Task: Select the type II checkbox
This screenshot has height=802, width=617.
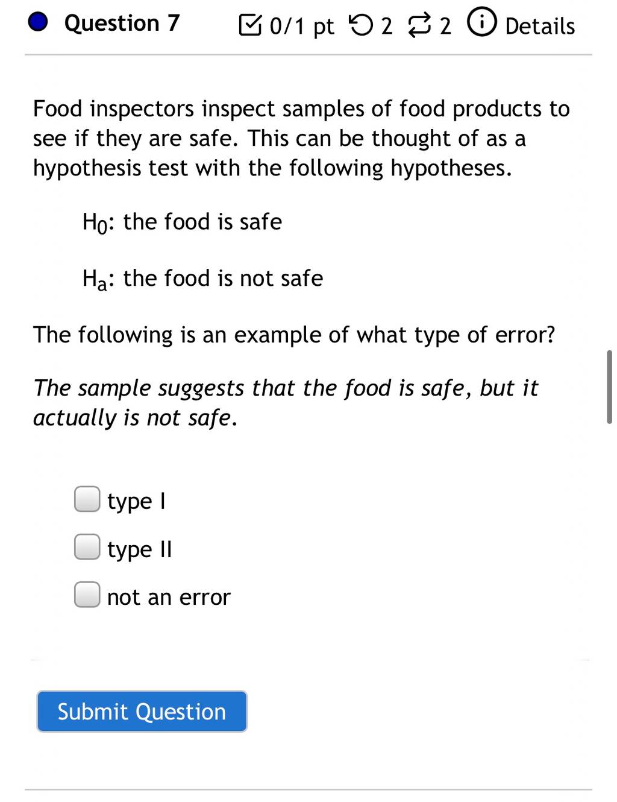Action: click(x=87, y=547)
